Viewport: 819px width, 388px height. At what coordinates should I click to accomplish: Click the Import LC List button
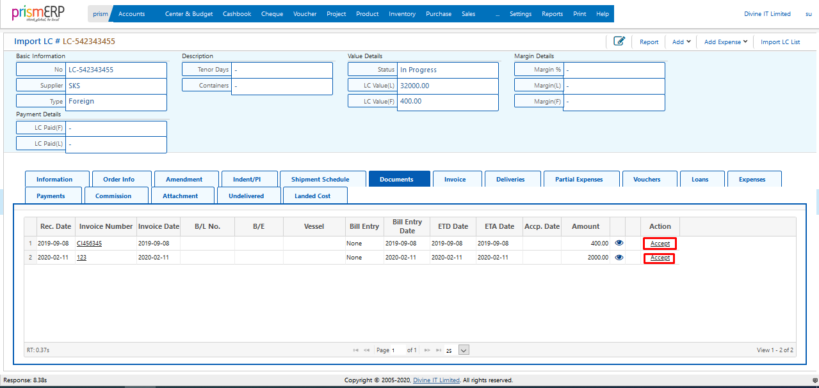click(x=781, y=41)
